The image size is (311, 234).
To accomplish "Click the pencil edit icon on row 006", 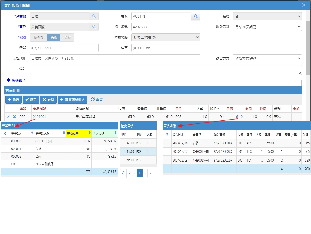I will pos(8,117).
